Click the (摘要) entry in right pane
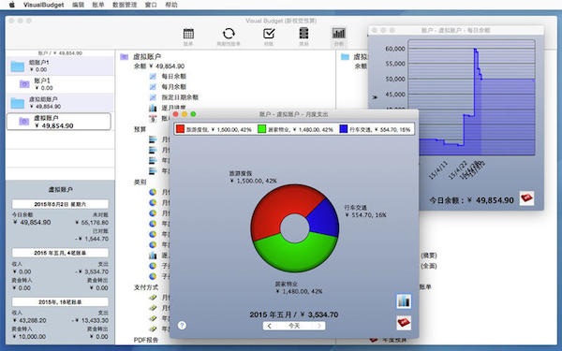This screenshot has width=562, height=351. (x=429, y=256)
